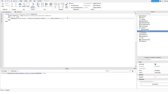Switch to the HOME ribbon tab
This screenshot has width=168, height=94.
tap(21, 1)
